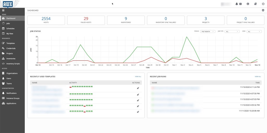Viewport: 267px width, 133px height.
Task: Click the logout power icon
Action: (263, 4)
